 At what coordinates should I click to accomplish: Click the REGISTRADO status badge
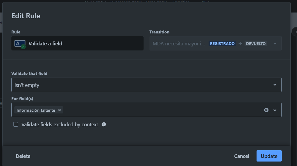pos(222,44)
